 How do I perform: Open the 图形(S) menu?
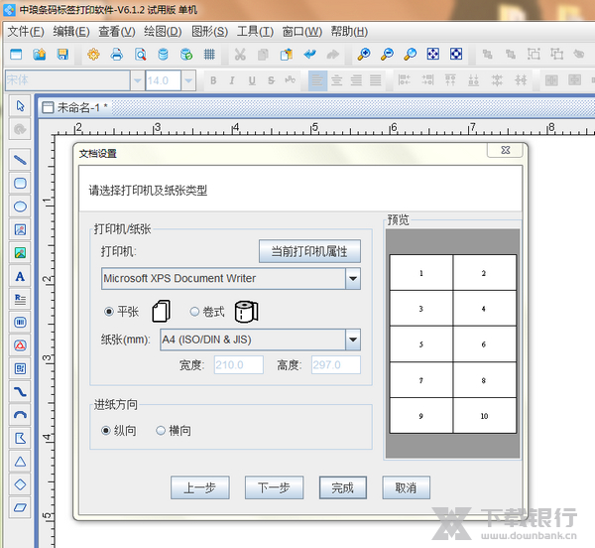(209, 32)
